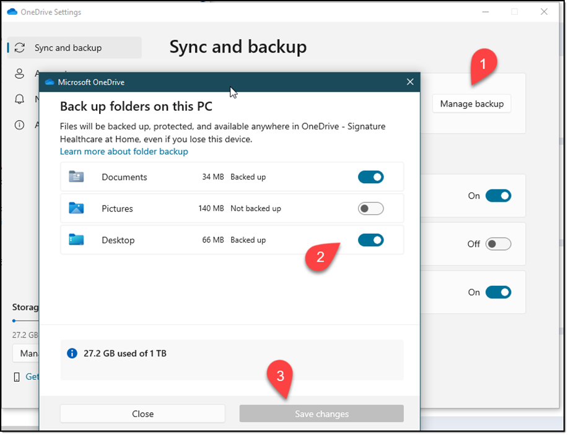Click the Pictures folder icon
The width and height of the screenshot is (568, 435).
point(76,209)
